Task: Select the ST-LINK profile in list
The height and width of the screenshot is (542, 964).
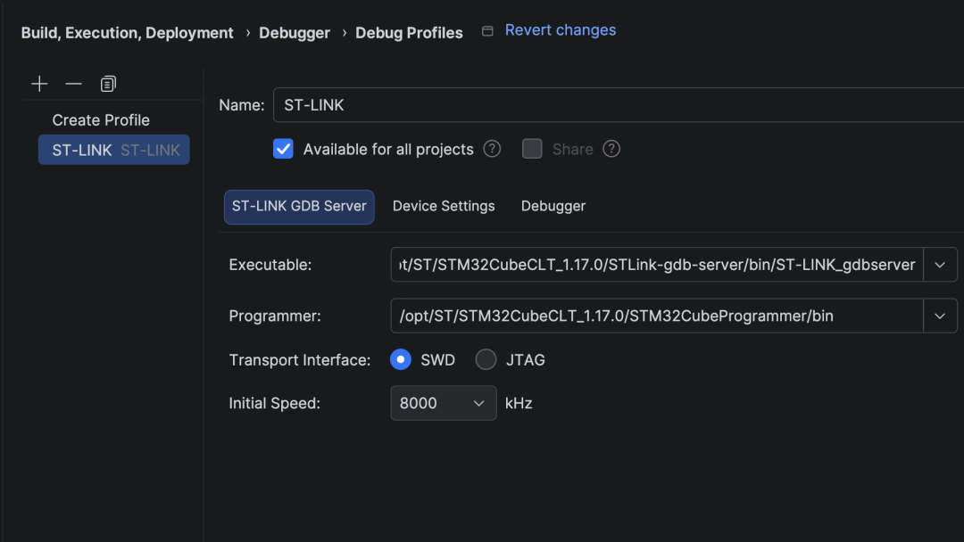Action: click(114, 150)
